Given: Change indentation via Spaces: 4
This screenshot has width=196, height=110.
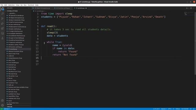Looking at the screenshot, I should coord(164,109).
